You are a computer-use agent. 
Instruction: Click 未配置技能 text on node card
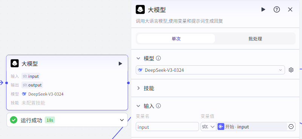33,103
